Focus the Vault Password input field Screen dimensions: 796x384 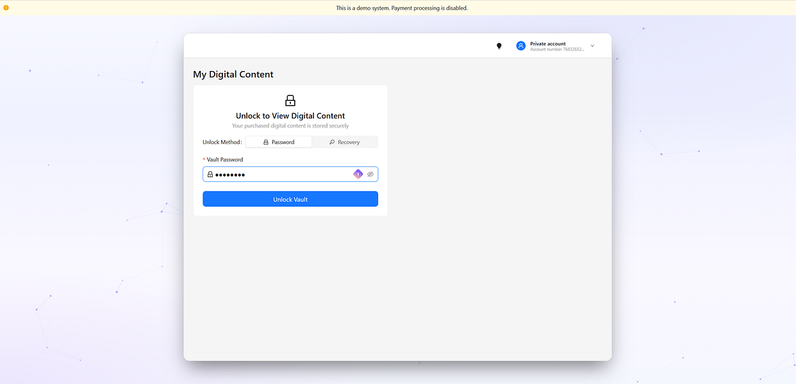pos(290,174)
